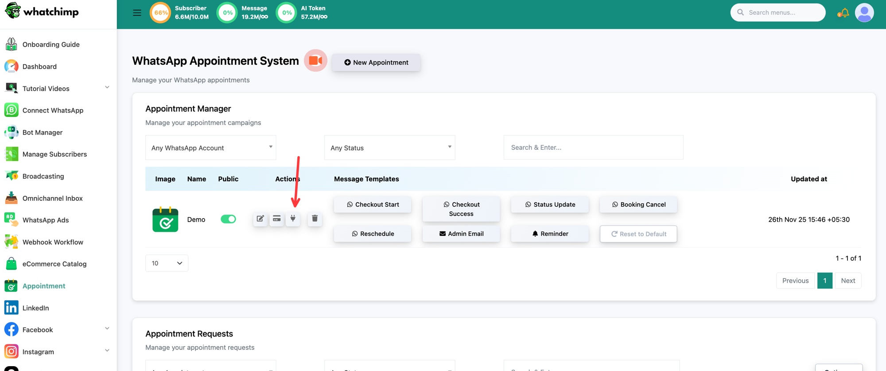Click the New Appointment button
The image size is (886, 371).
[376, 62]
